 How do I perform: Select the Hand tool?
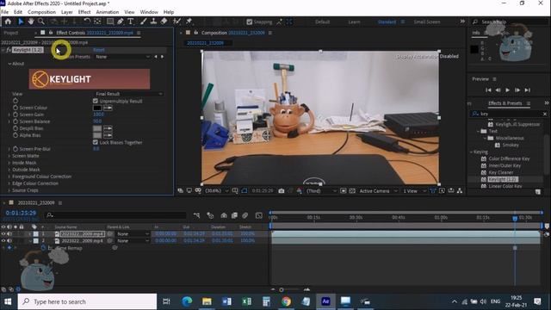click(31, 22)
